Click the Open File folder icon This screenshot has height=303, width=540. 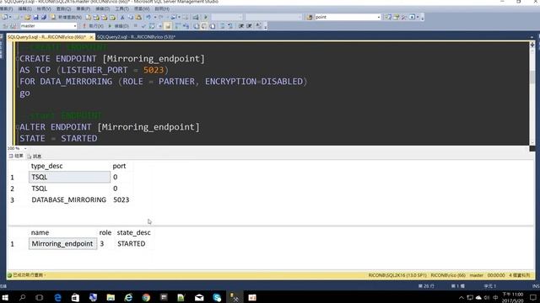[28, 17]
